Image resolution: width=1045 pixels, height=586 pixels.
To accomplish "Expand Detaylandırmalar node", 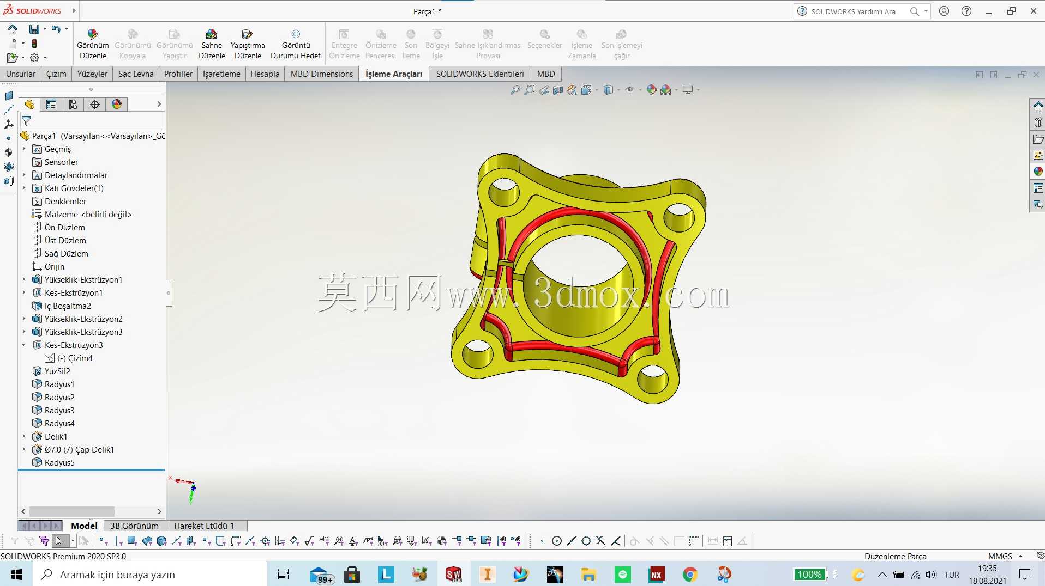I will tap(24, 175).
